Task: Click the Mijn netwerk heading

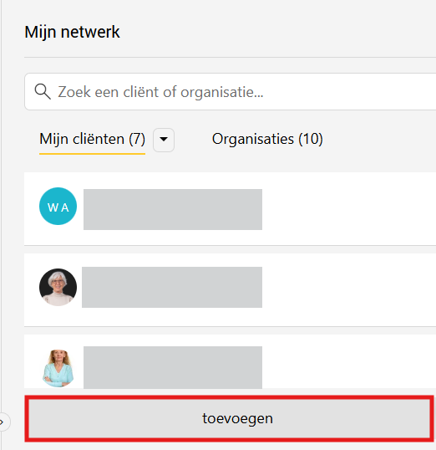Action: pyautogui.click(x=72, y=32)
